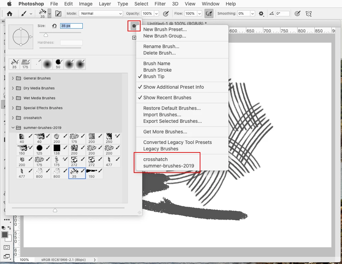Choose crosshatch in the gear menu
The height and width of the screenshot is (264, 342).
coord(155,159)
